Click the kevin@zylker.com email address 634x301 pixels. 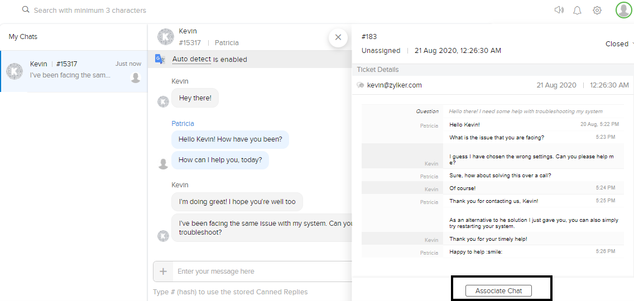click(x=395, y=85)
